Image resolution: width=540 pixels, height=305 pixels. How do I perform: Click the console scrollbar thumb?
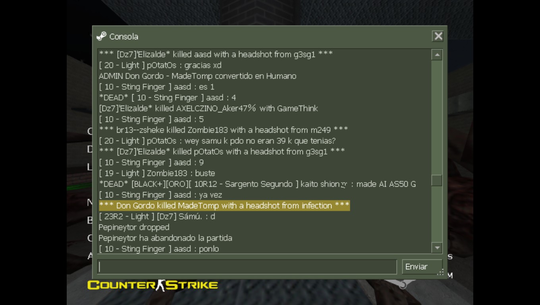(437, 180)
